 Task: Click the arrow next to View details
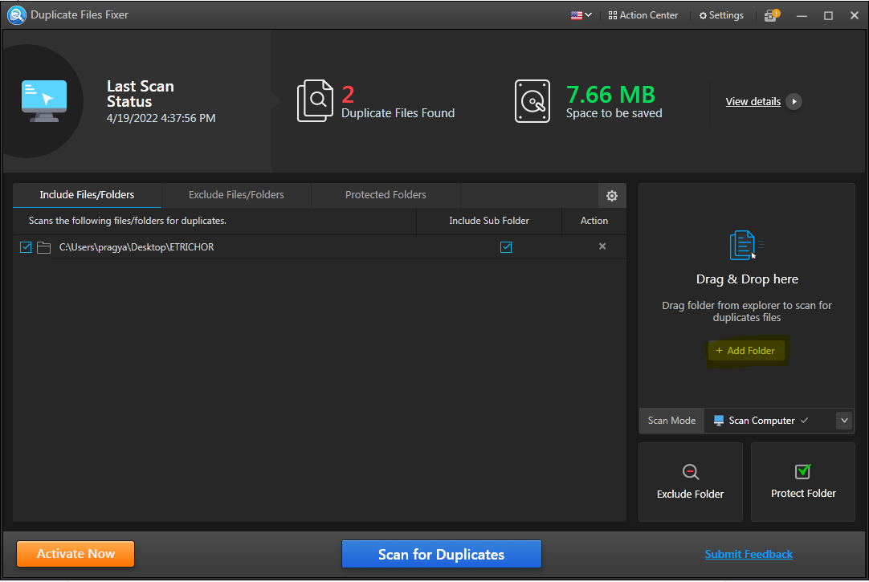click(x=794, y=101)
